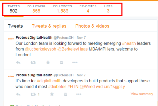Click ProteusDigitalHealth name on #digitalhealth tweet
158x106 pixels.
click(x=34, y=75)
